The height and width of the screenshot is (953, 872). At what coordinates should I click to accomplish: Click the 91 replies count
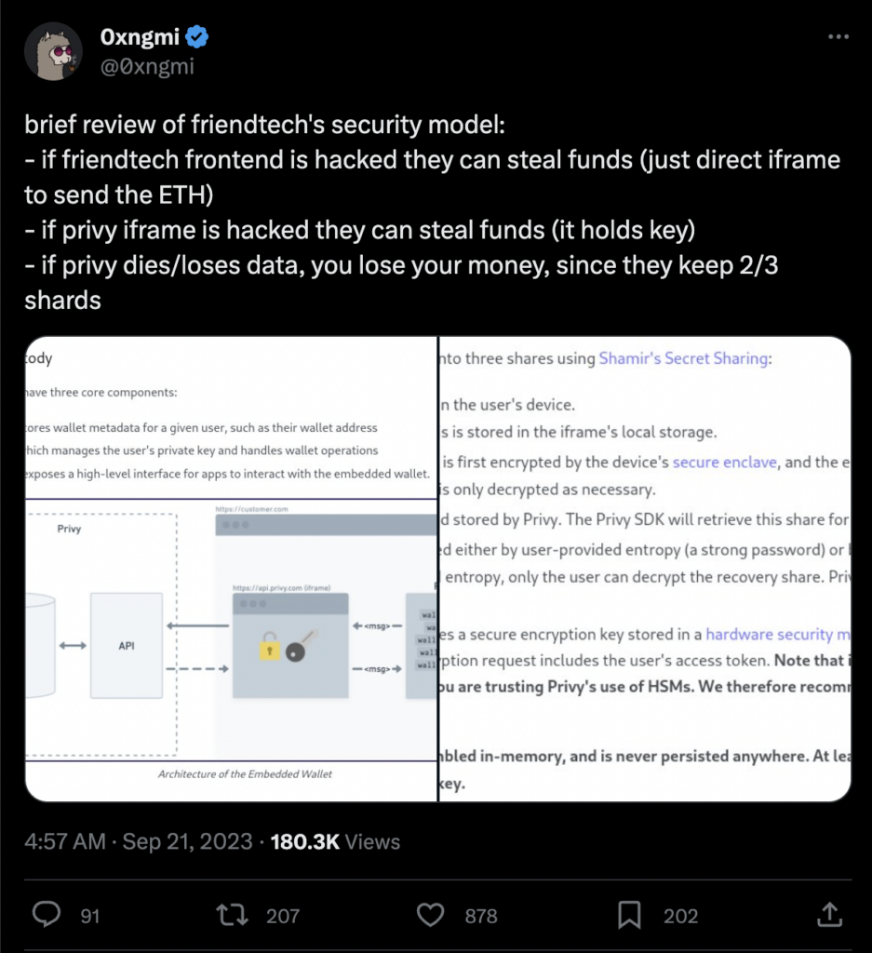pyautogui.click(x=90, y=916)
